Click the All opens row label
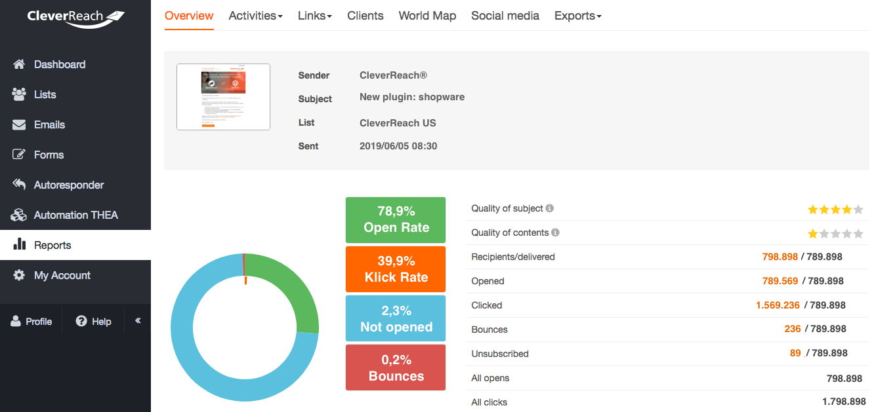This screenshot has height=412, width=895. pyautogui.click(x=490, y=378)
